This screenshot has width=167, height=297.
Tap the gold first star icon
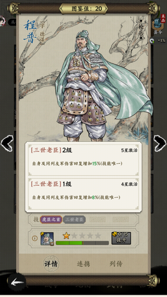click(x=66, y=236)
